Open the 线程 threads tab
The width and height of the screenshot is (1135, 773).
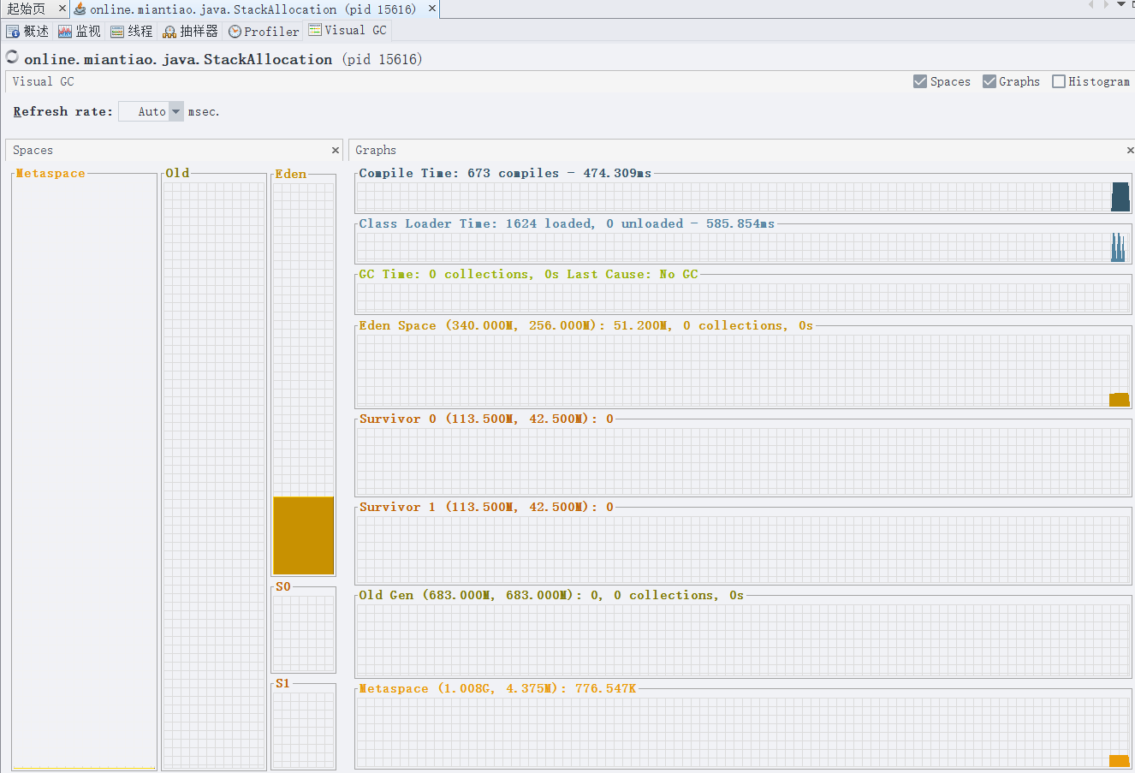(x=132, y=31)
